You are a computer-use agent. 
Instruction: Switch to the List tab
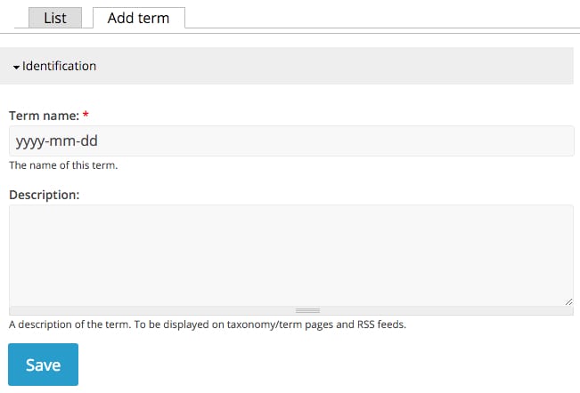[x=55, y=18]
